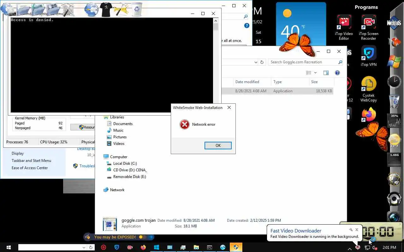Select the Application file row dated 8/28/2021
Viewport: 404px width, 252px height.
(277, 91)
